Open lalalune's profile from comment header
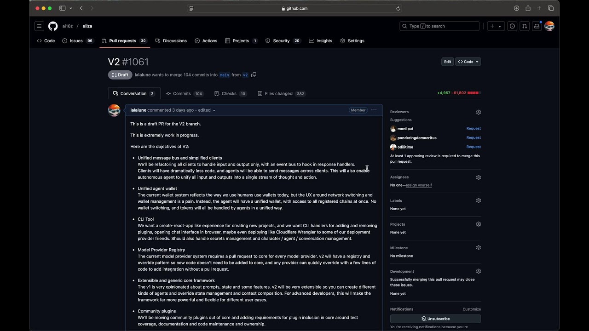Screen dimensions: 589x331 click(138, 110)
